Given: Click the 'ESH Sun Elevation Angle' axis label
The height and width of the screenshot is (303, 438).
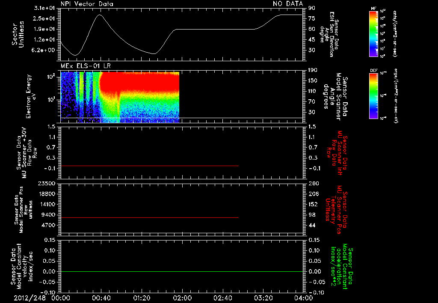Looking at the screenshot, I should click(329, 34).
